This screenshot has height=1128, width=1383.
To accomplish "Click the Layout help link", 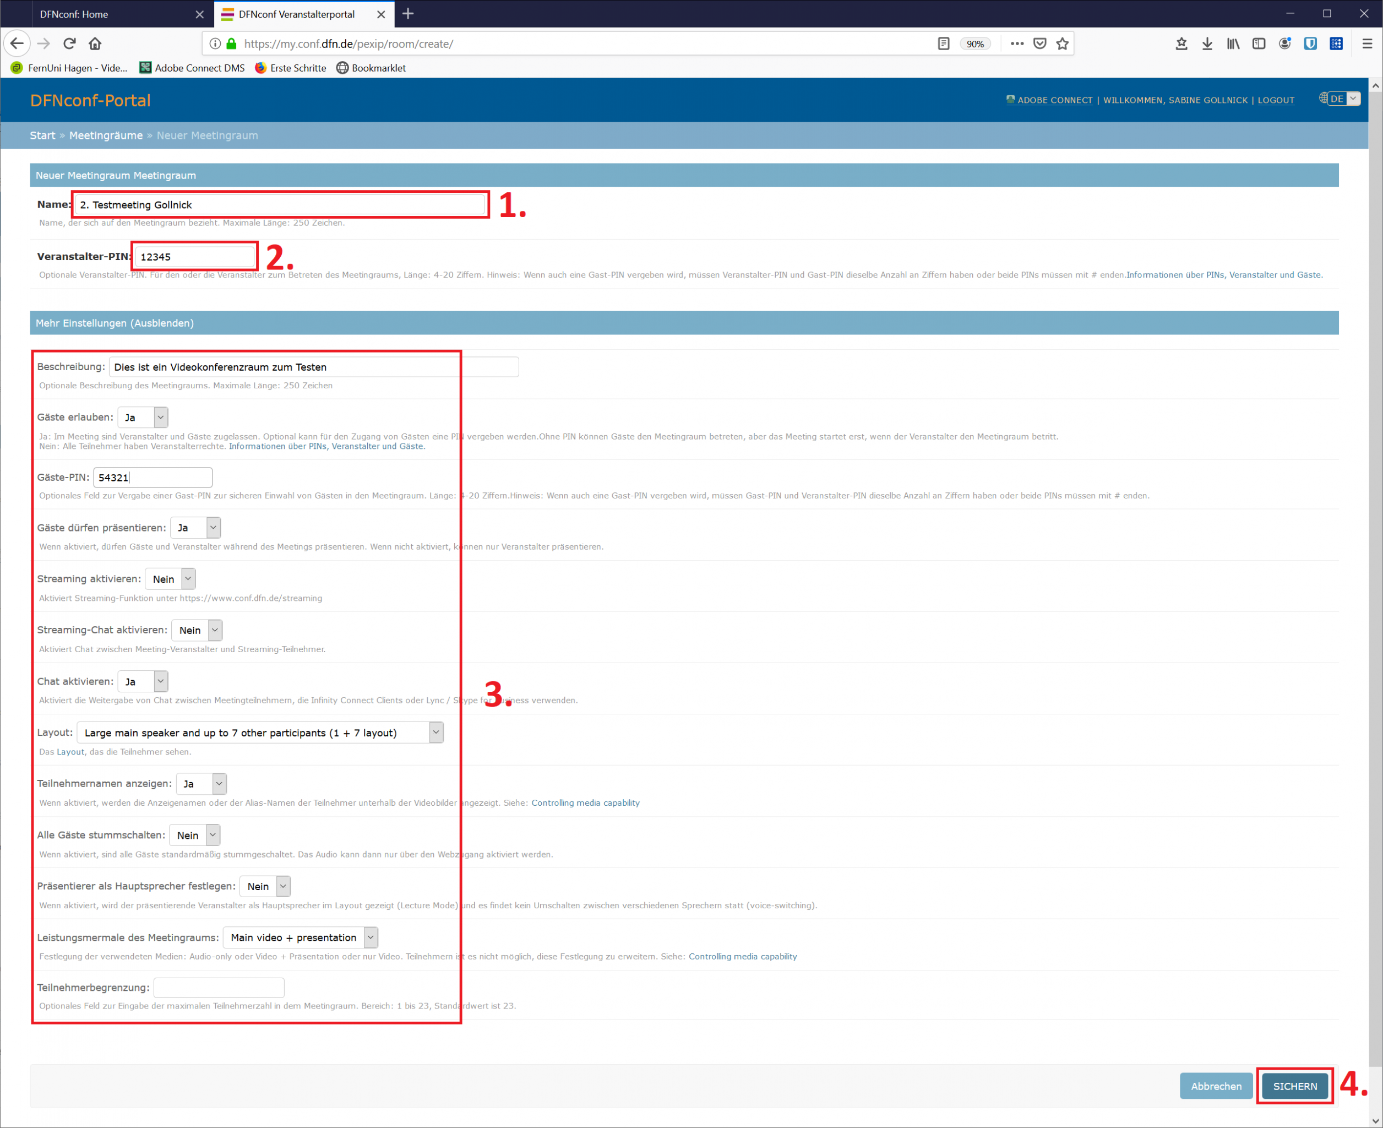I will click(70, 752).
